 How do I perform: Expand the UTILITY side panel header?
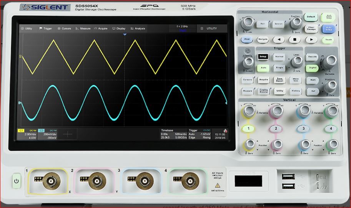point(211,28)
